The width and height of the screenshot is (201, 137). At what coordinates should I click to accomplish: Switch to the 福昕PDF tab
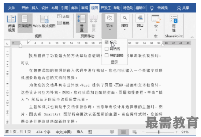click(x=141, y=8)
